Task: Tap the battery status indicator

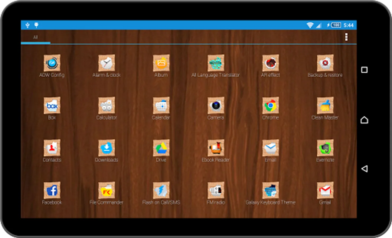Action: coord(334,25)
